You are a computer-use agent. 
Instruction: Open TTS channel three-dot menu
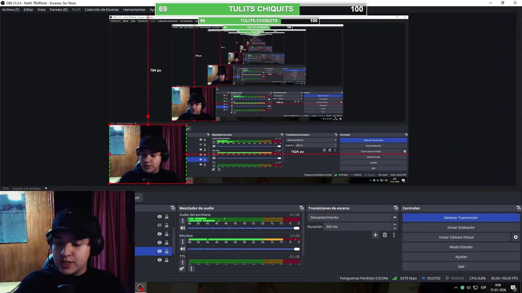click(x=183, y=262)
